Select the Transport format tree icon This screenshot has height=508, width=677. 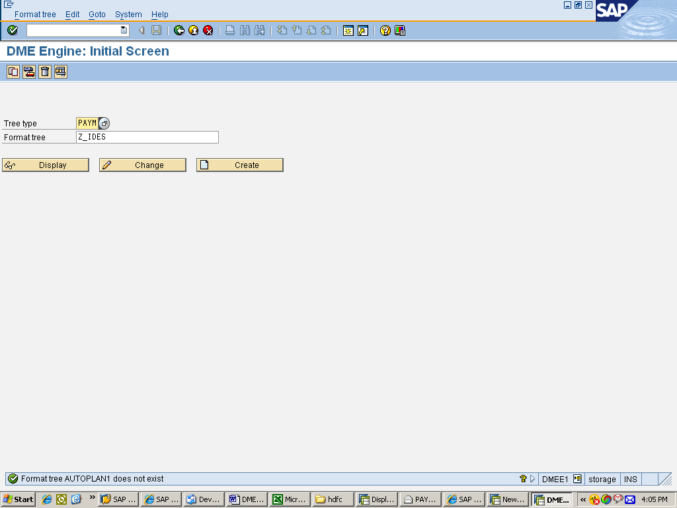click(x=28, y=72)
